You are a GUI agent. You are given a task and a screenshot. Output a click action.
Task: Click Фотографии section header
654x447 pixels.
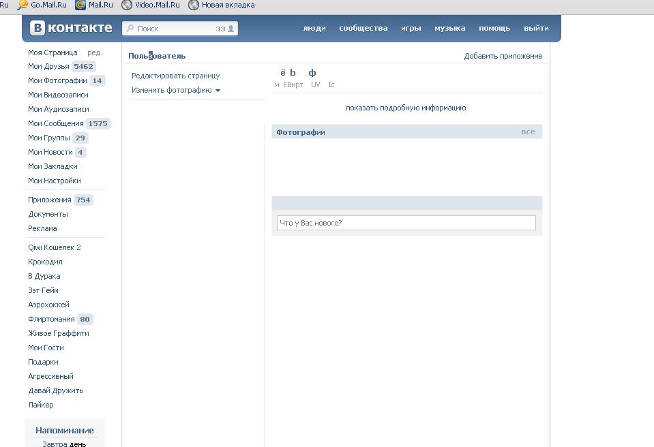tap(300, 132)
